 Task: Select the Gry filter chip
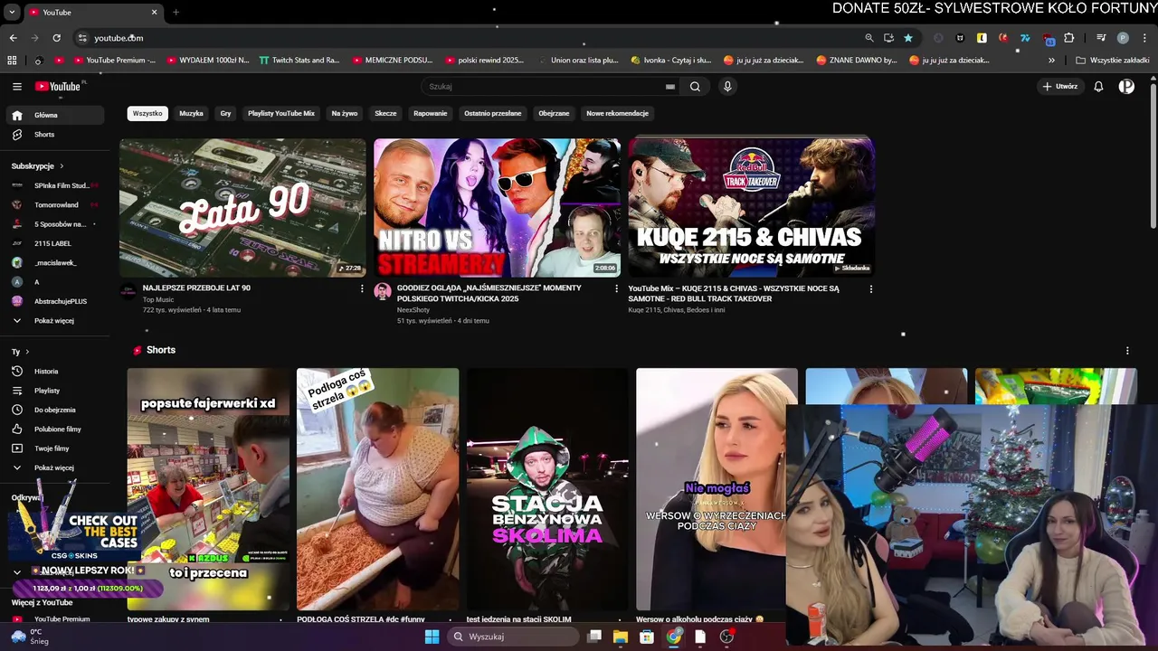225,114
